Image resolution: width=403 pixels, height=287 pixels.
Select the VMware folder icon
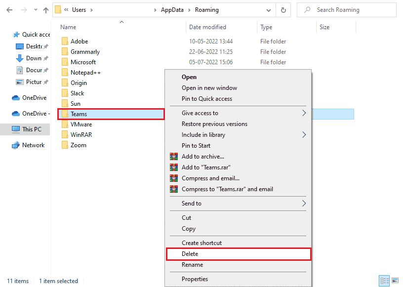(x=65, y=124)
